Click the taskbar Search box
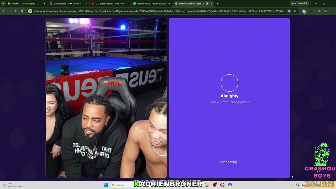Image resolution: width=336 pixels, height=189 pixels. pos(122,185)
